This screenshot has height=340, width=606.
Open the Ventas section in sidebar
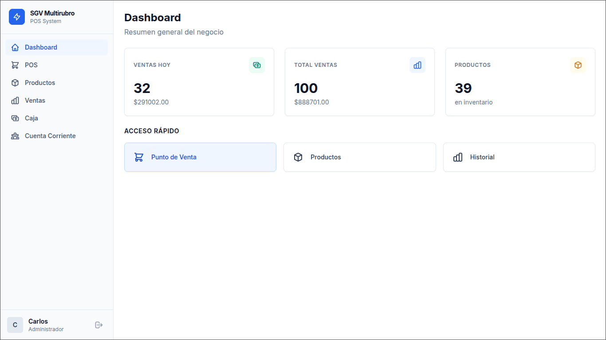pyautogui.click(x=57, y=100)
